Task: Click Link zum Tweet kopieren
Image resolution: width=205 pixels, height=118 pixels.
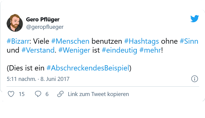Action: [98, 94]
